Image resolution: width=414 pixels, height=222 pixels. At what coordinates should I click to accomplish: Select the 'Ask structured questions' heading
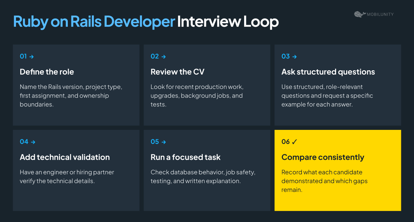[x=328, y=72]
